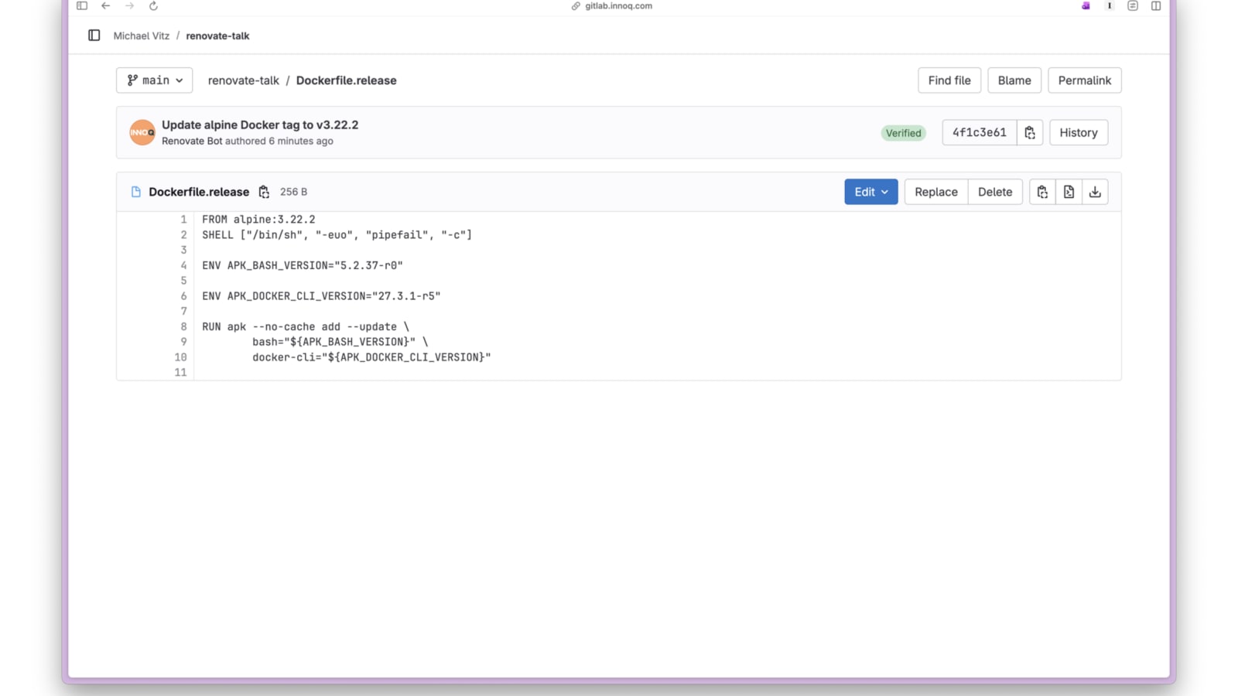Click the Verified badge

tap(903, 133)
